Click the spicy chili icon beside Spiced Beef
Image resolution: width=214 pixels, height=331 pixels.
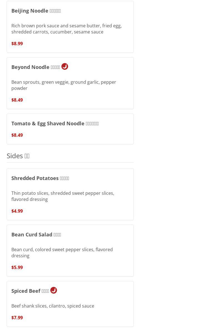point(54,290)
